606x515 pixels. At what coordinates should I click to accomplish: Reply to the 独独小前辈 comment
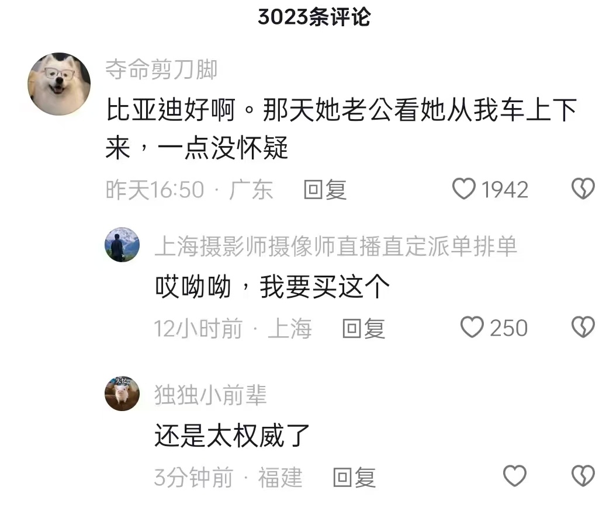coord(354,477)
